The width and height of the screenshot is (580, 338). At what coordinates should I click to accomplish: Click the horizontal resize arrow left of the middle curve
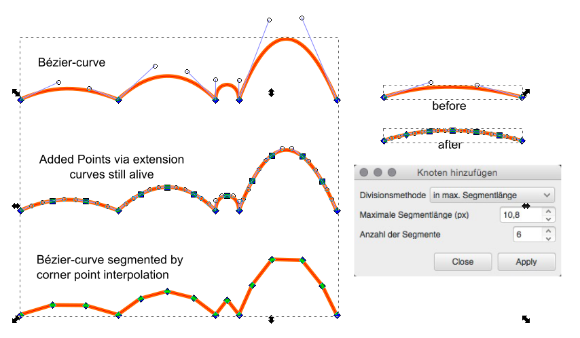[16, 205]
